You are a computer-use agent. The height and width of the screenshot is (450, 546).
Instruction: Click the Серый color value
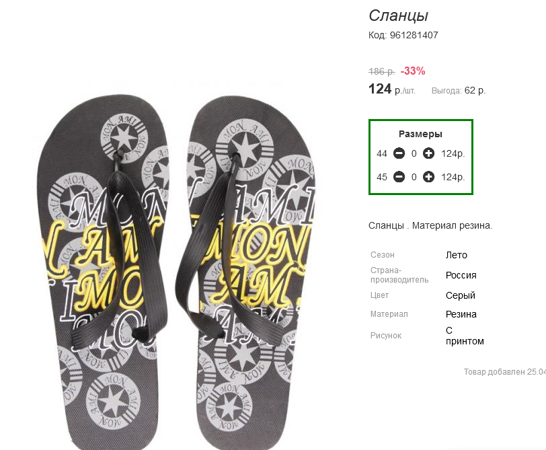pos(461,295)
